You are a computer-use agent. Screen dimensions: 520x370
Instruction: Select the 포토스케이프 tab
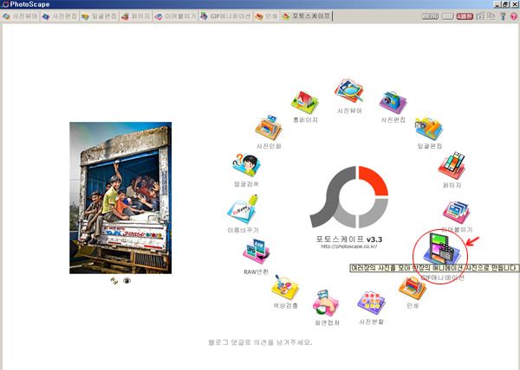(x=307, y=16)
